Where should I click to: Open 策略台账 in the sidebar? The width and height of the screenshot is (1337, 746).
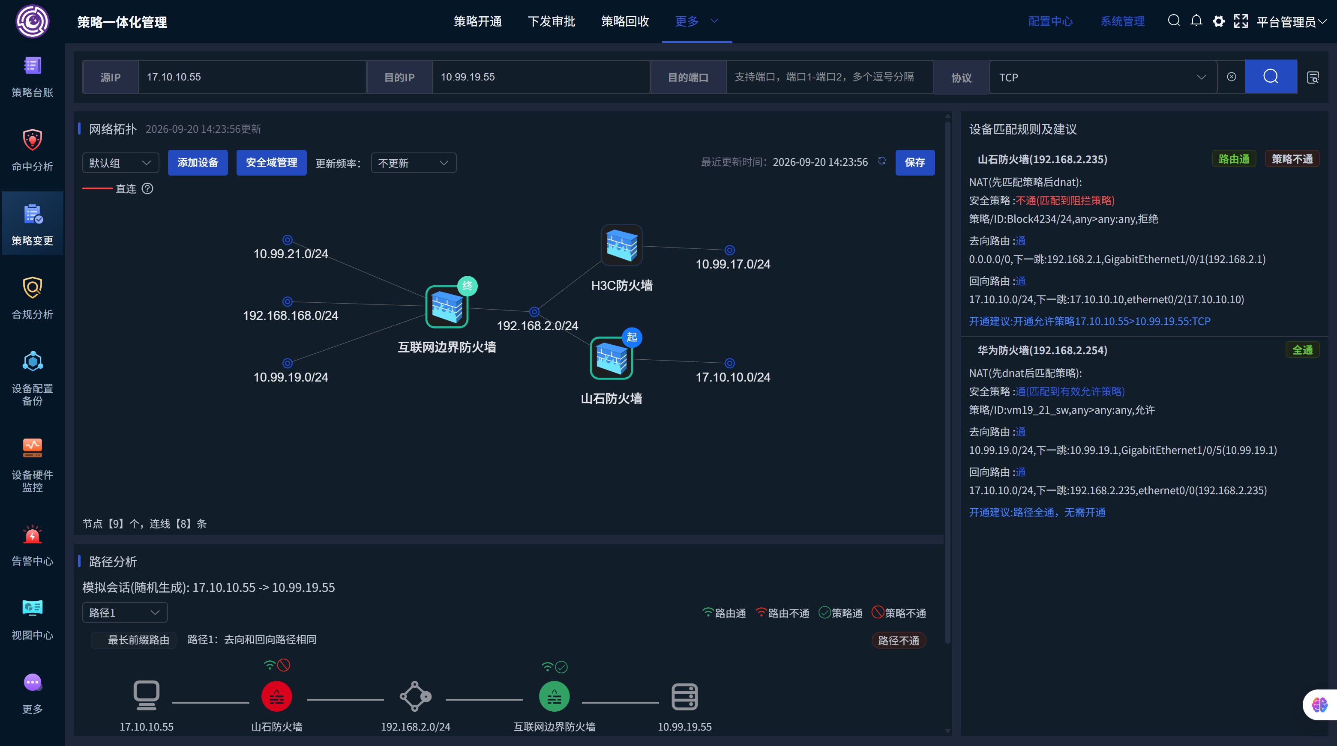point(32,77)
